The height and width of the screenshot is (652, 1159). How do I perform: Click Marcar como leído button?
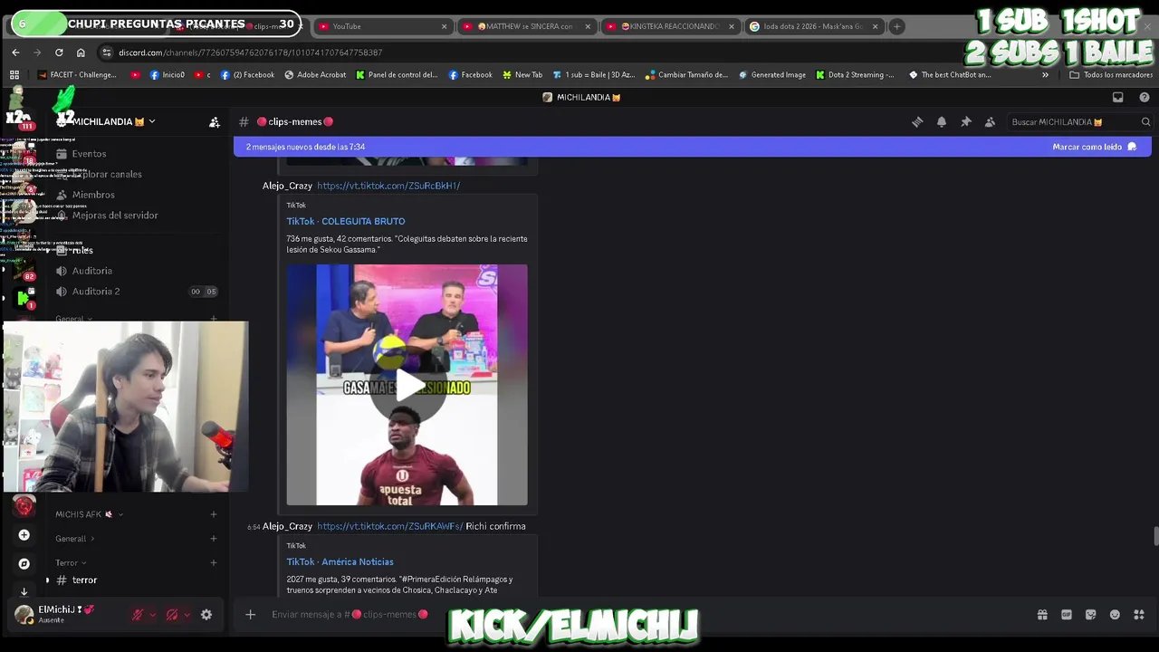[x=1094, y=147]
